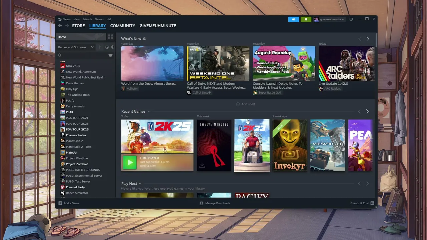Sort library list with the up arrow

coord(100,47)
